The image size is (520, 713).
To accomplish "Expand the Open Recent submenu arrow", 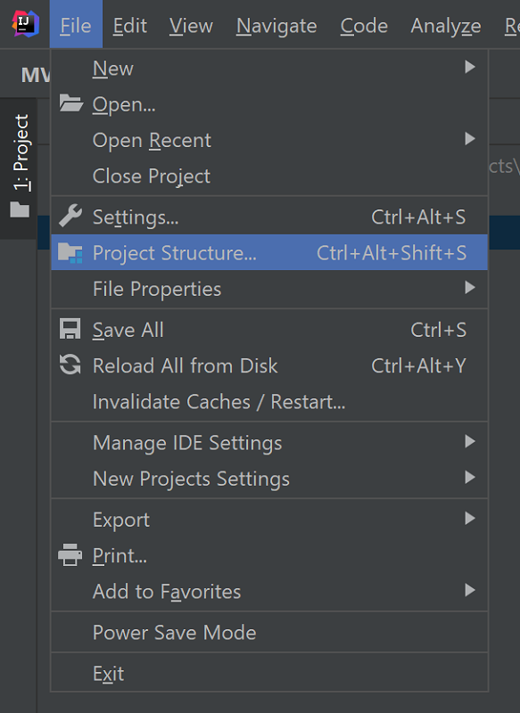I will point(470,139).
